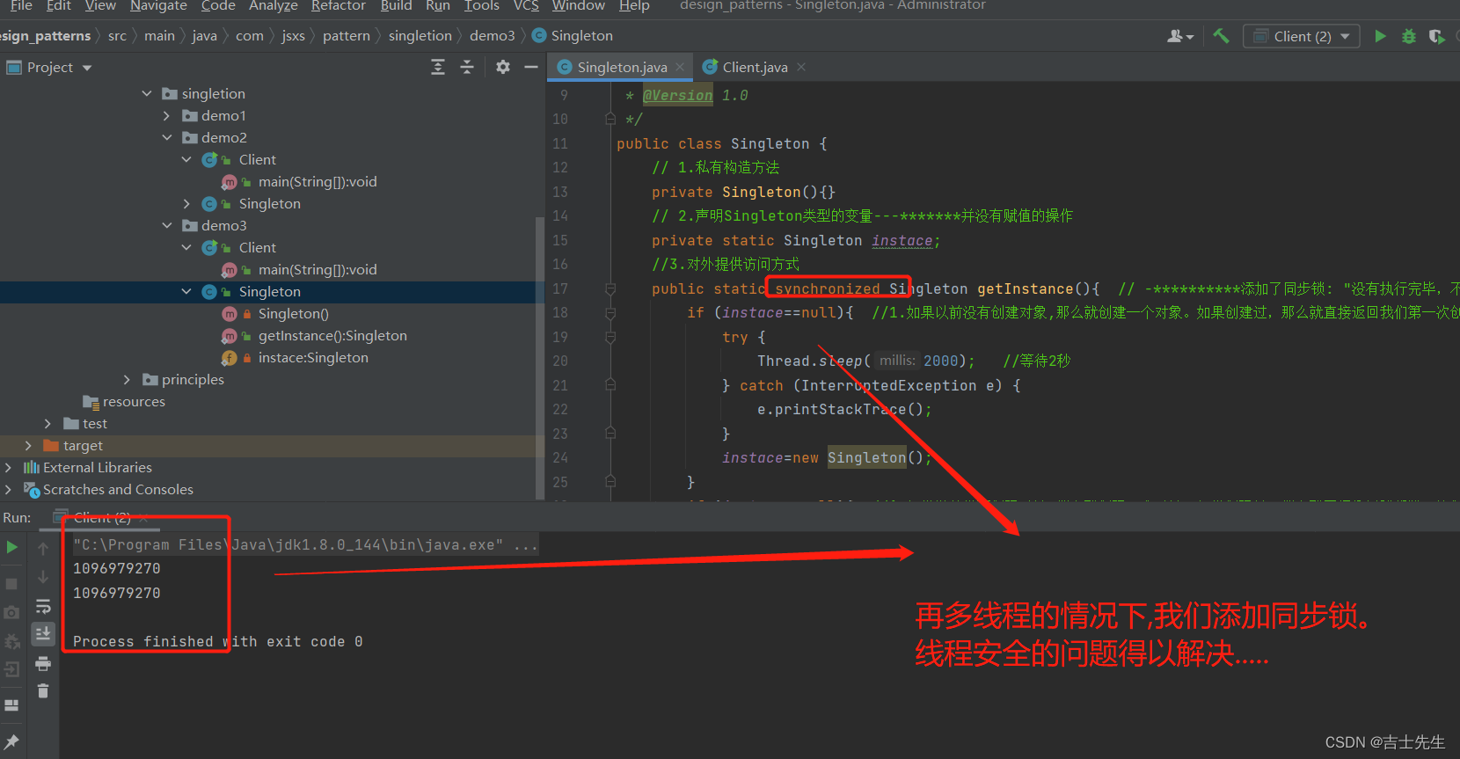Viewport: 1460px width, 759px height.
Task: Collapse the demo3 package
Action: click(x=166, y=225)
